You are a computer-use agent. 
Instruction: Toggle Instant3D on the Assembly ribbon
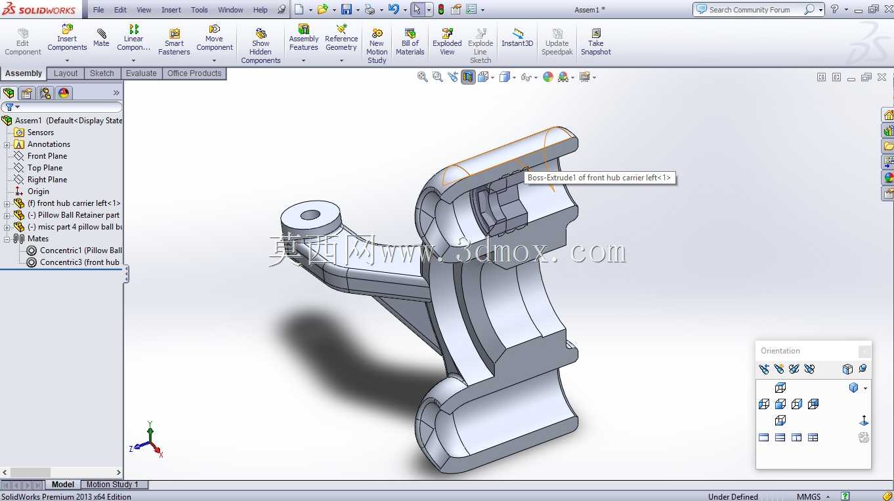tap(517, 38)
